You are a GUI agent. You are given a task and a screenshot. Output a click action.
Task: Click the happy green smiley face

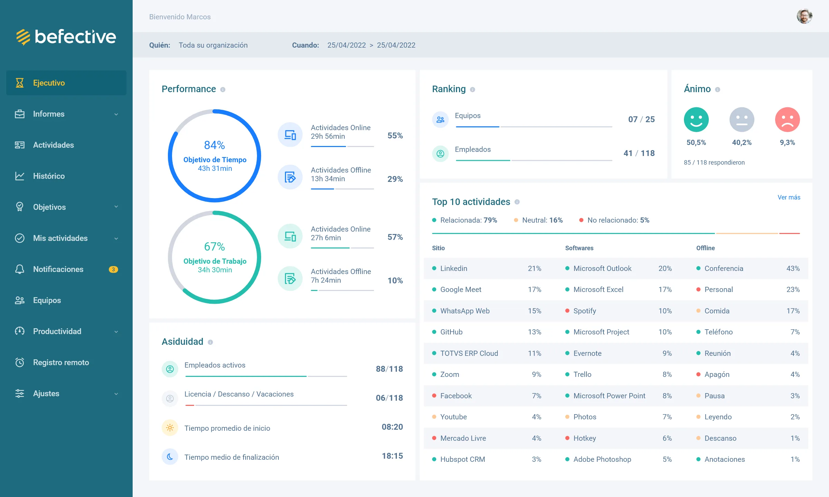tap(696, 120)
